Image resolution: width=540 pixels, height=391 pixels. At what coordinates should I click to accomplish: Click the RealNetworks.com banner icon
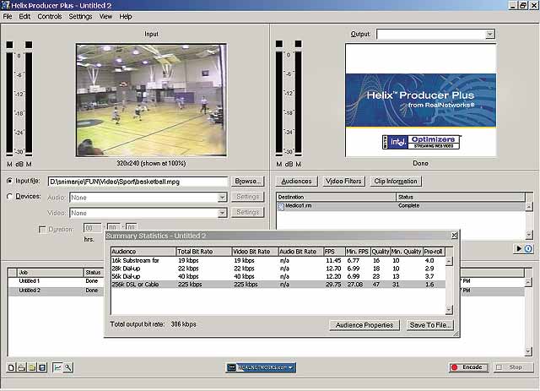pyautogui.click(x=261, y=367)
